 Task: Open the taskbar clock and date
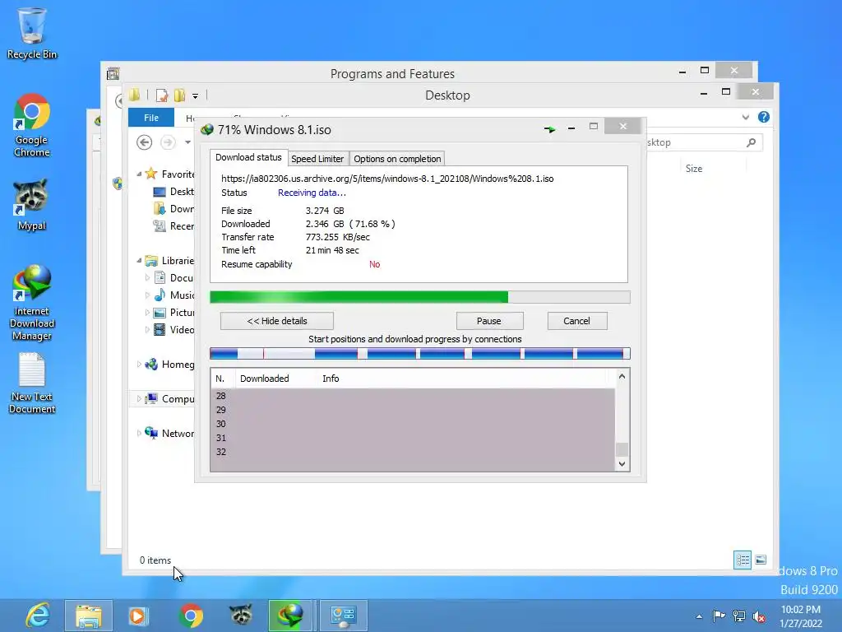pyautogui.click(x=801, y=616)
